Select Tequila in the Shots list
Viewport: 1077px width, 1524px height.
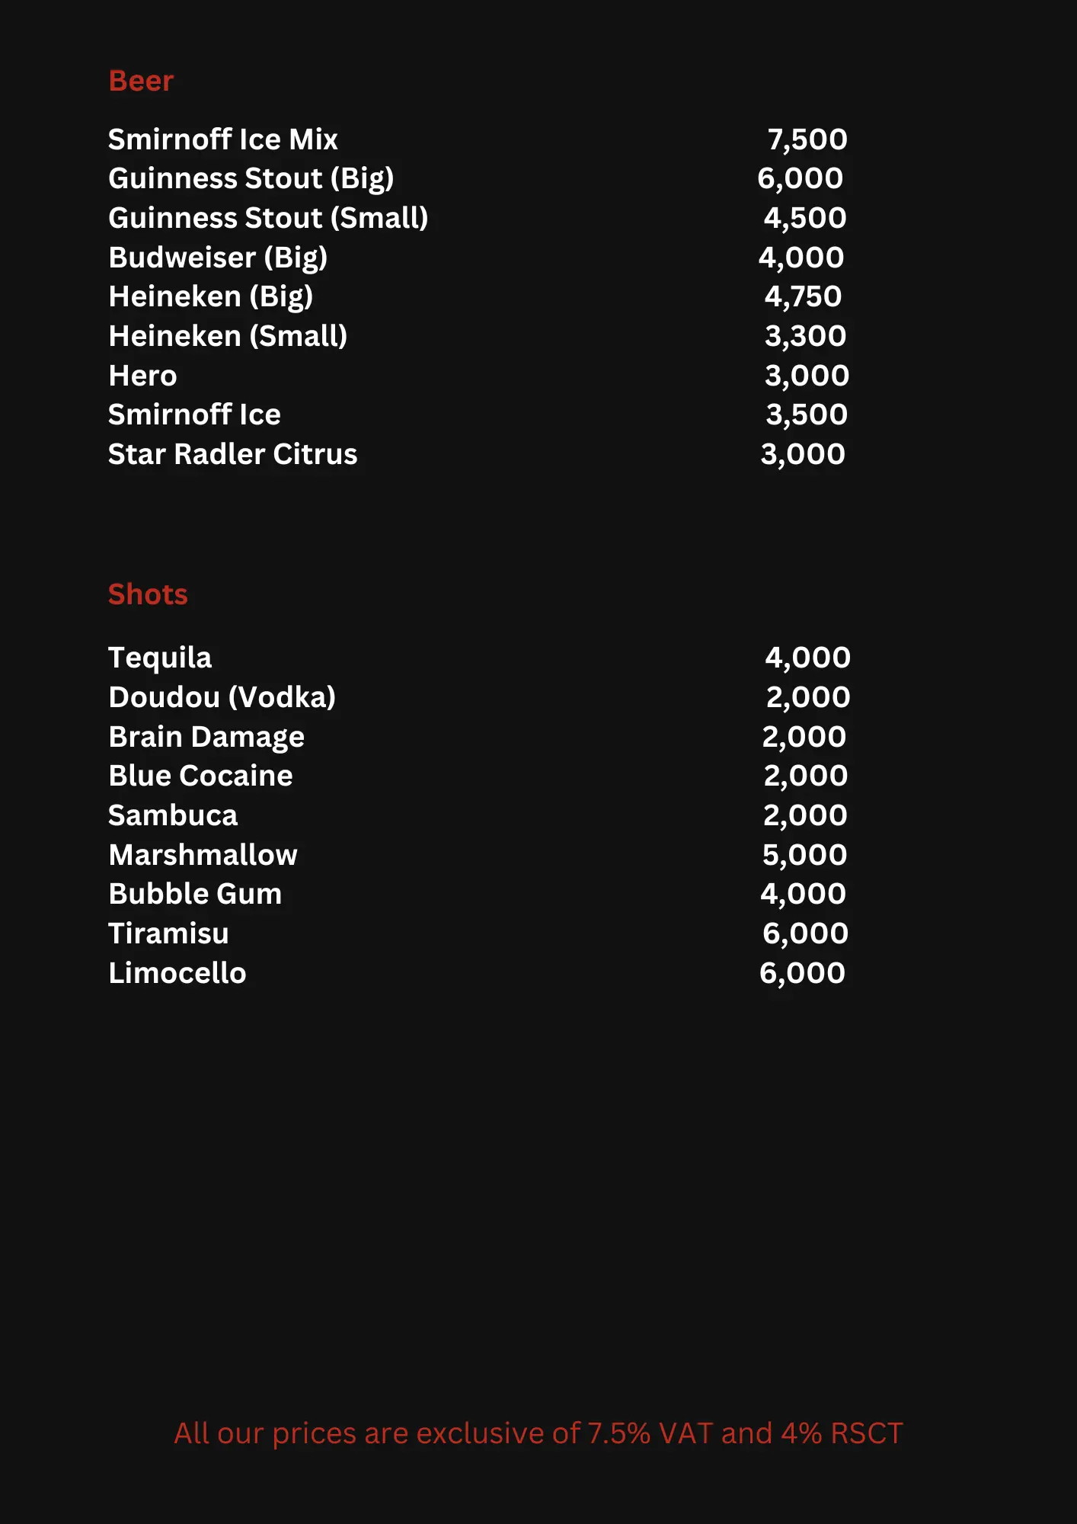[160, 658]
